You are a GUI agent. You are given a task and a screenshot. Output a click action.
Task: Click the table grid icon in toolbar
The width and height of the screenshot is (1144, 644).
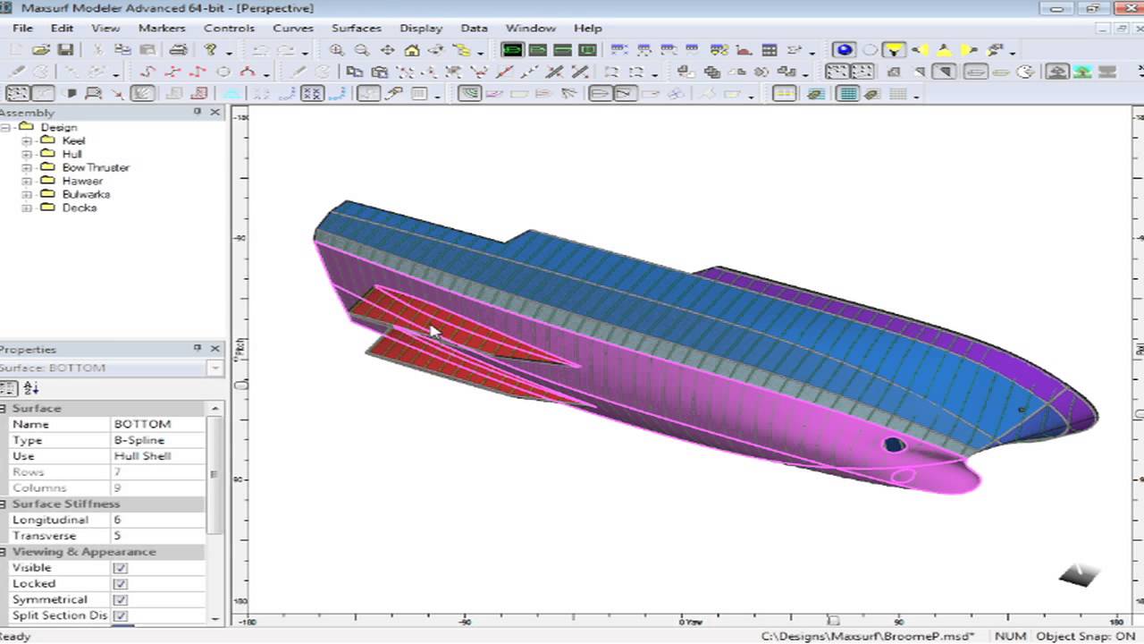[769, 51]
